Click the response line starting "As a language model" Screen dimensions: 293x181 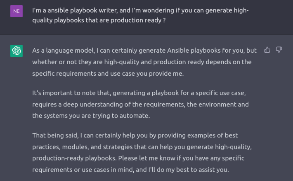[144, 50]
